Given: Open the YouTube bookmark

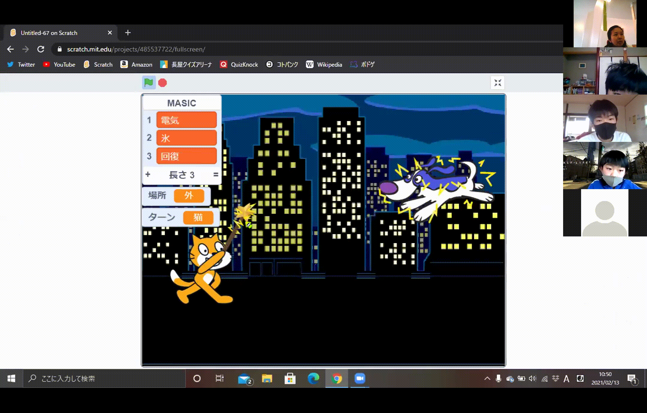Looking at the screenshot, I should 59,64.
